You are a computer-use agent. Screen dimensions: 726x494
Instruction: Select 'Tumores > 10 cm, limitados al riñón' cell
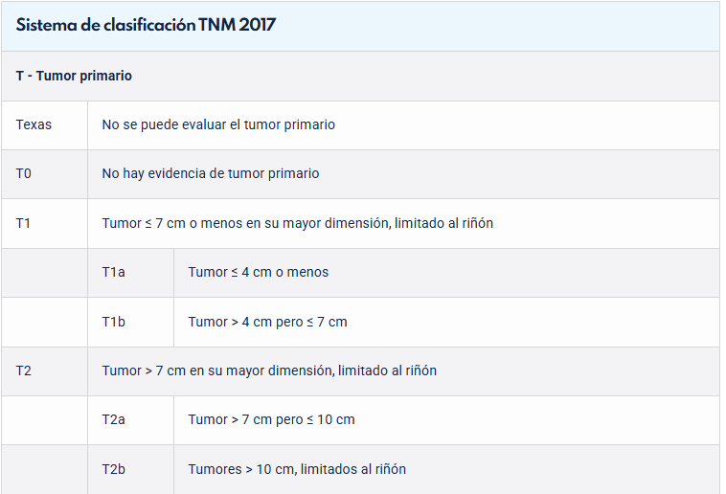click(297, 469)
